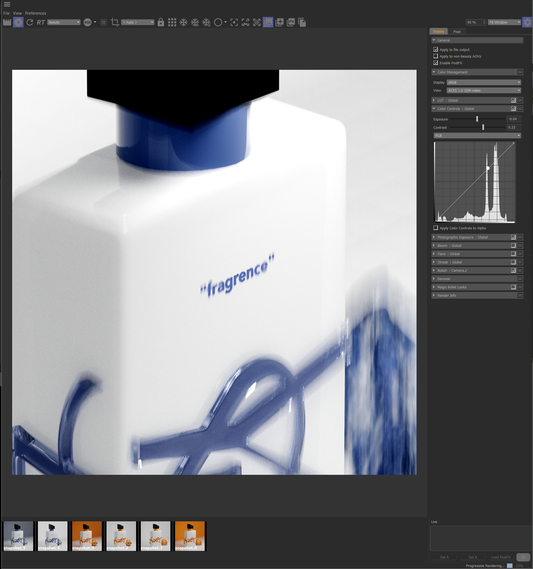This screenshot has width=533, height=569.
Task: Click the Exposure slider handle
Action: (x=477, y=119)
